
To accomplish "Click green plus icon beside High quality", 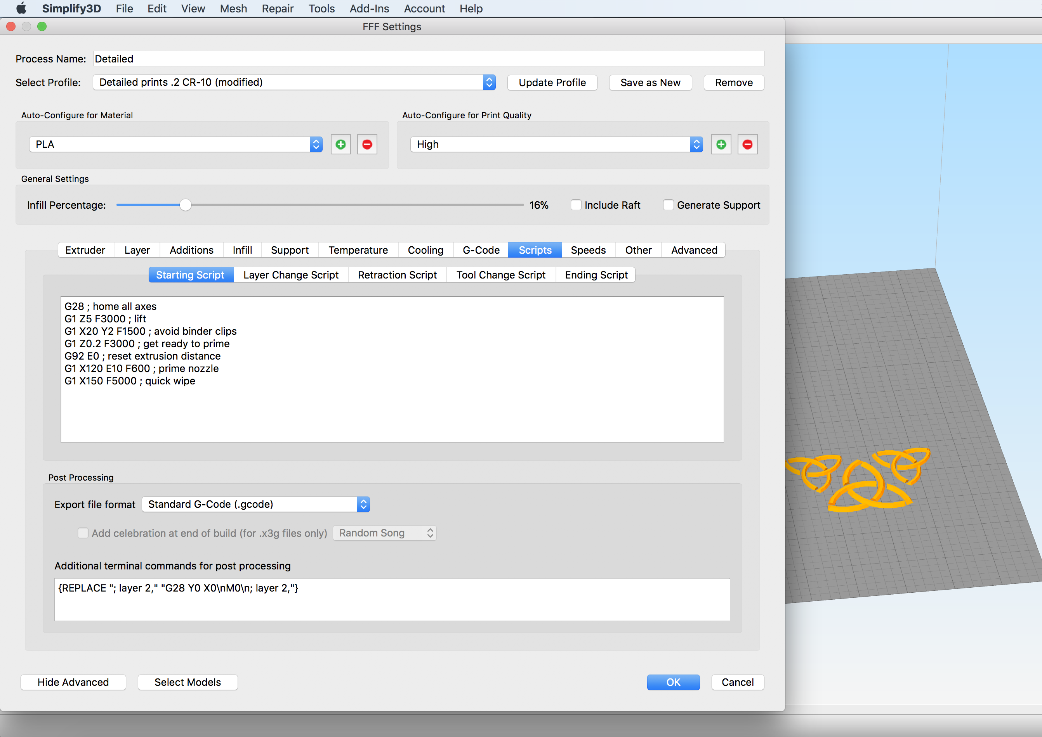I will (x=721, y=144).
